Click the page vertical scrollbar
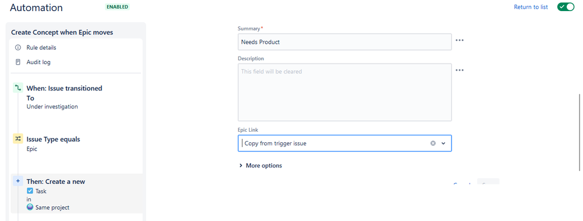The width and height of the screenshot is (583, 221). (579, 132)
